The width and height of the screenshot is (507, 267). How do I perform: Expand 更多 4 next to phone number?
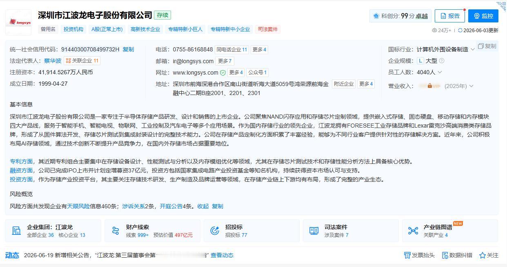click(x=259, y=50)
